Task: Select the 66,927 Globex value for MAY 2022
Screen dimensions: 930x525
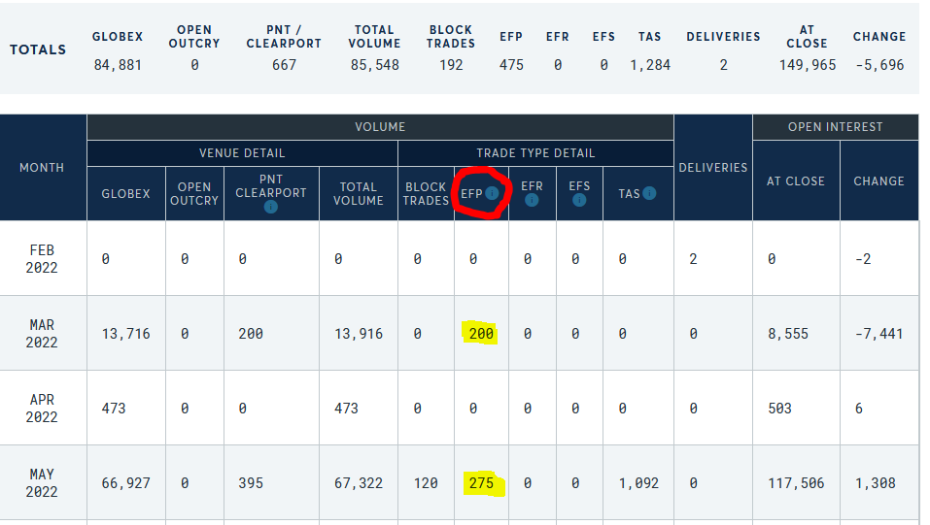Action: (125, 483)
